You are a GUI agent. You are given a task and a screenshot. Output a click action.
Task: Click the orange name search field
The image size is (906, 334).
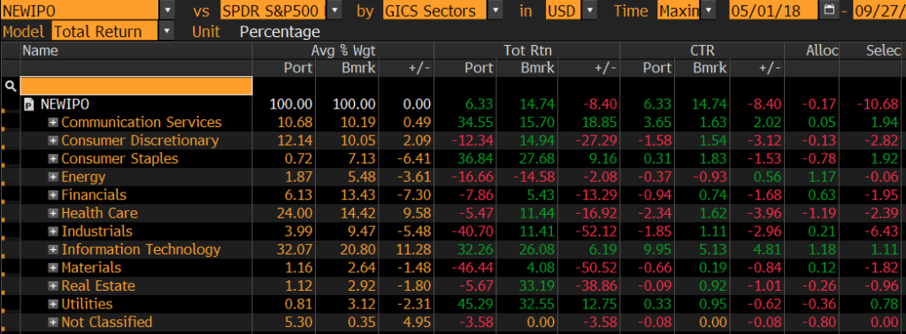(136, 86)
